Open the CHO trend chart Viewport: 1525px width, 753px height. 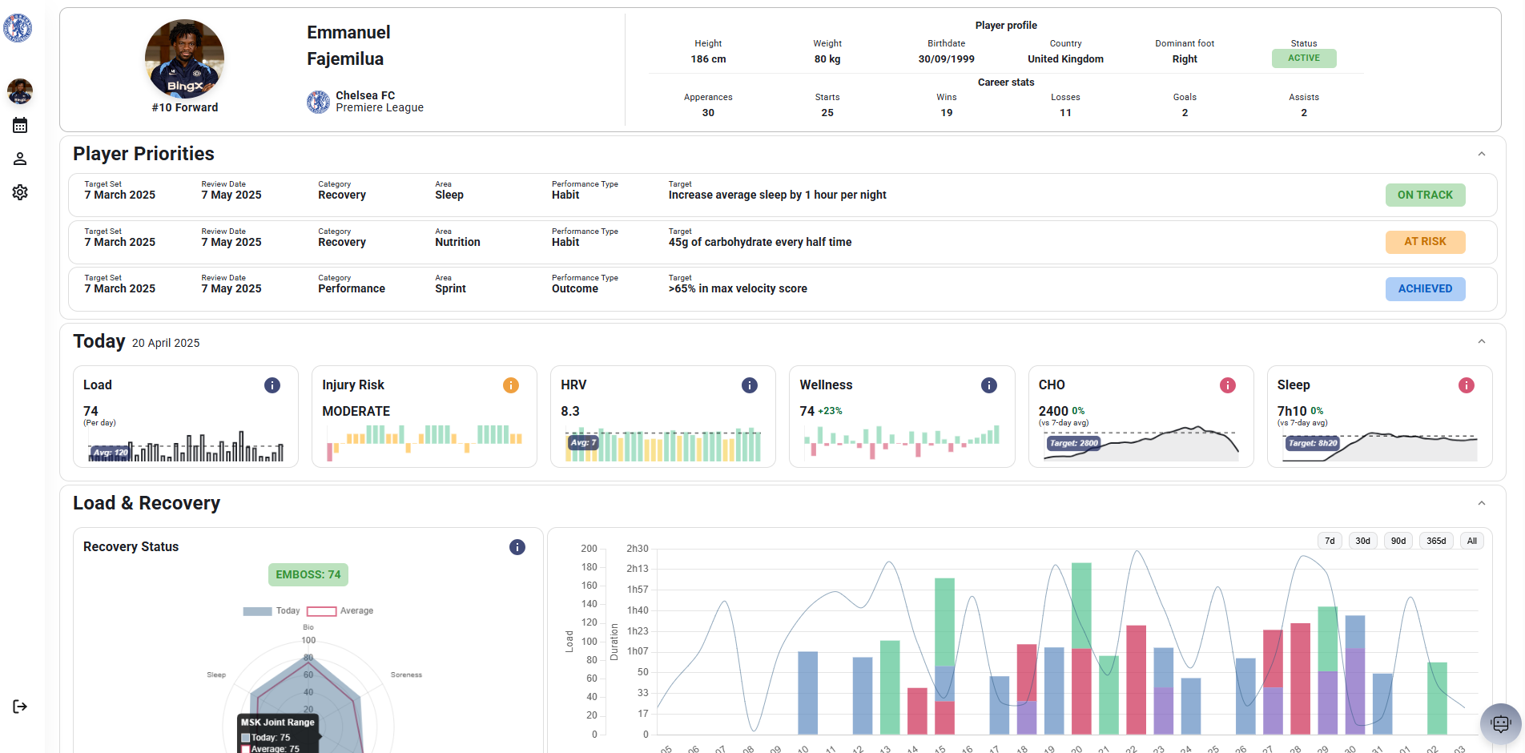click(x=1141, y=443)
